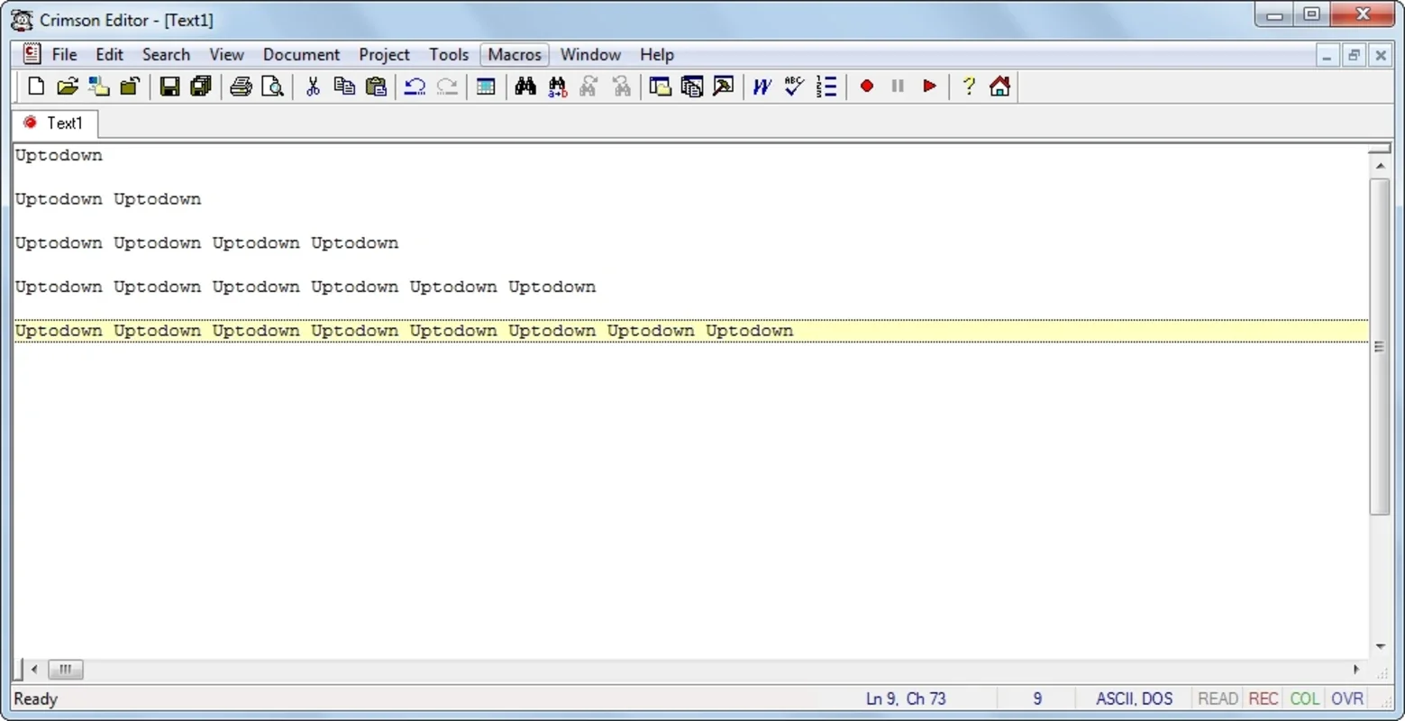
Task: Click the find previous icon
Action: pos(621,87)
